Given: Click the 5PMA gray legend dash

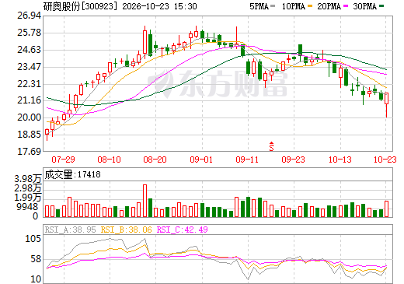Looking at the screenshot, I should (x=273, y=5).
